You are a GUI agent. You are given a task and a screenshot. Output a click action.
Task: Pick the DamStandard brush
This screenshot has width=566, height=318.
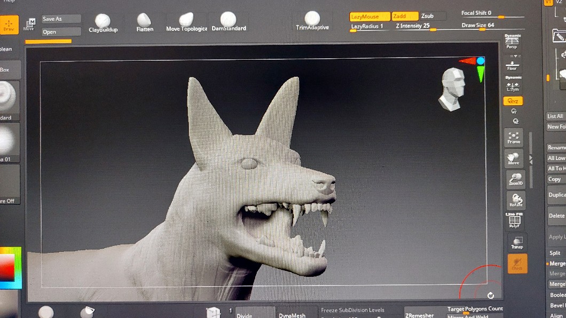click(x=229, y=22)
